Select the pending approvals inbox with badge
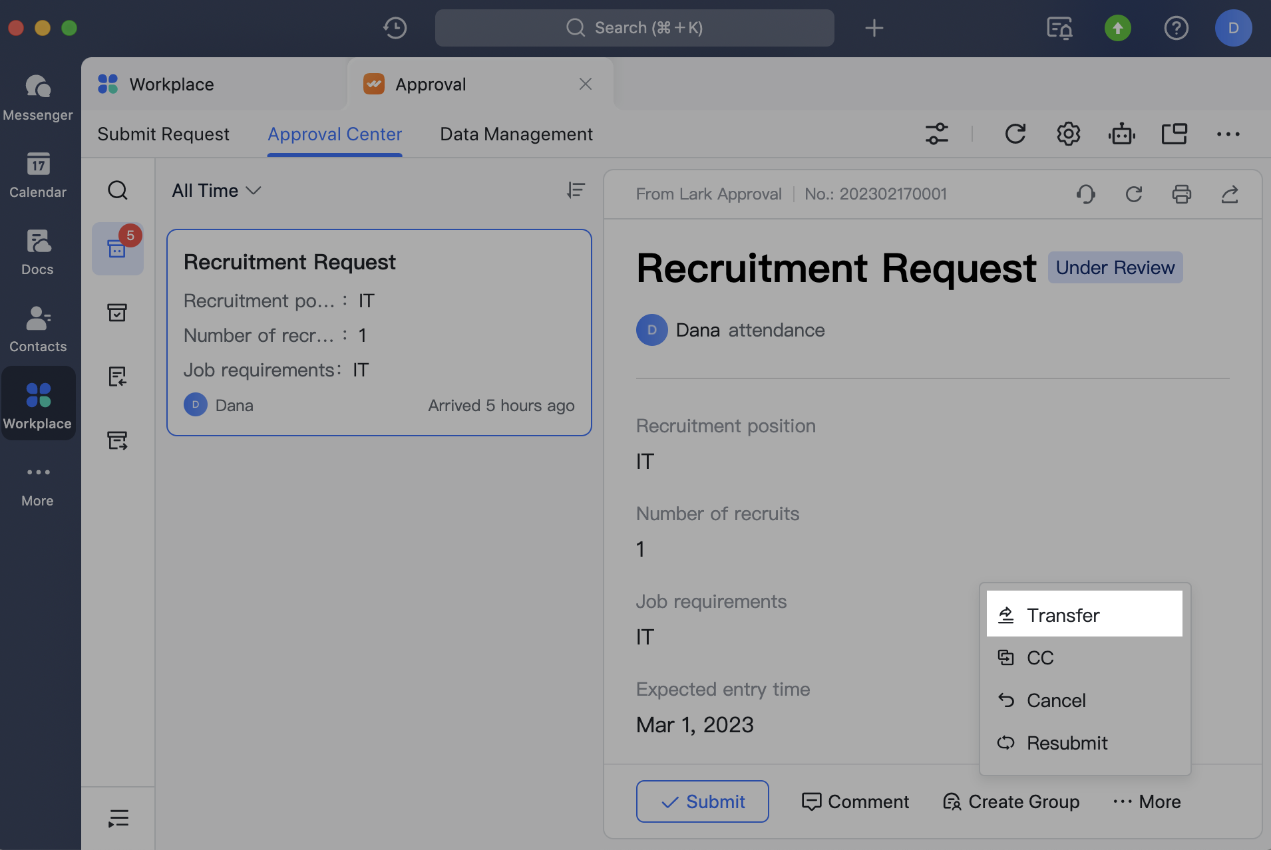 coord(118,248)
